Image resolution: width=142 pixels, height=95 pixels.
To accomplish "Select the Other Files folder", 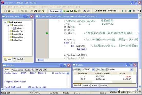I will tap(16, 40).
